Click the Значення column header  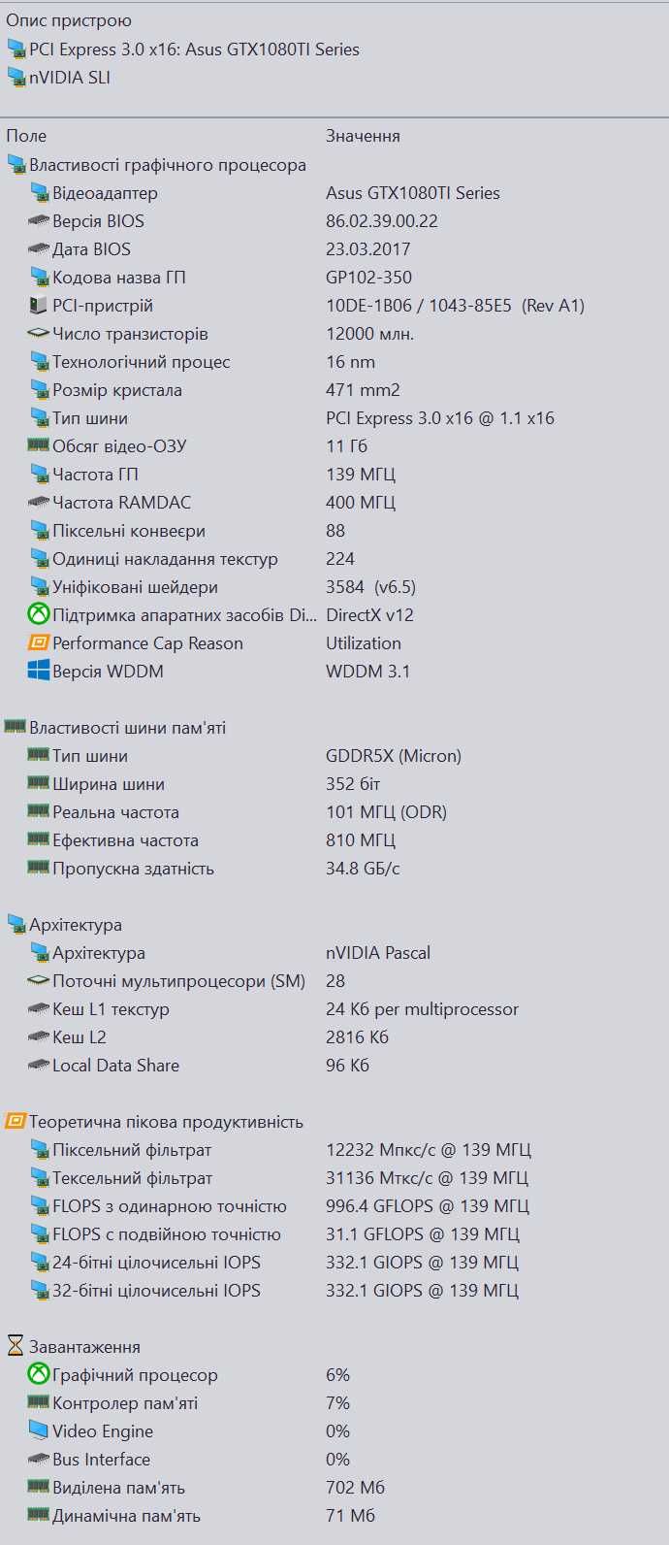(363, 136)
